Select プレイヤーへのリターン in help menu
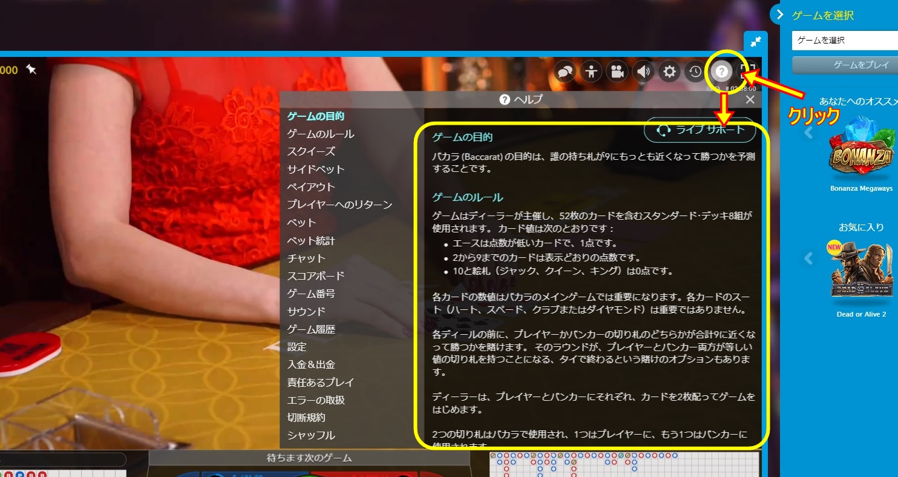 340,205
